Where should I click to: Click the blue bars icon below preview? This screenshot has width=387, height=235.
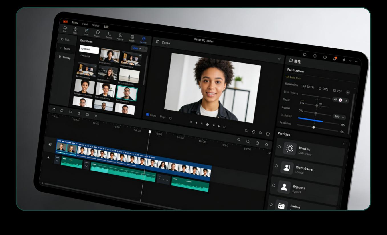pyautogui.click(x=147, y=114)
